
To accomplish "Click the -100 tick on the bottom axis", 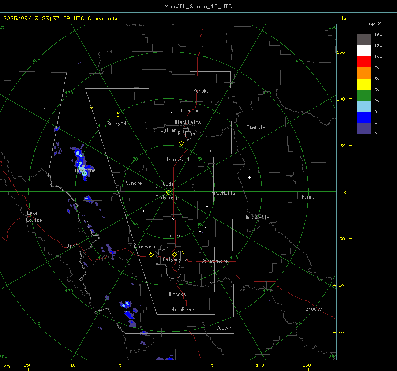I will click(x=73, y=365).
